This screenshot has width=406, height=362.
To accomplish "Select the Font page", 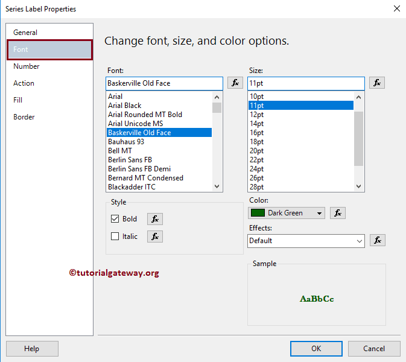I will point(49,49).
